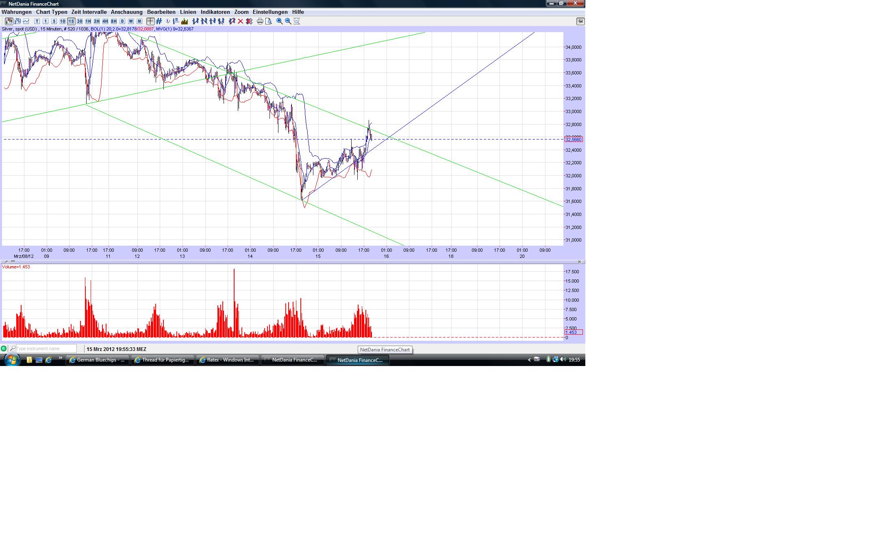This screenshot has width=878, height=549.
Task: Delete selected line with red X
Action: pos(241,21)
